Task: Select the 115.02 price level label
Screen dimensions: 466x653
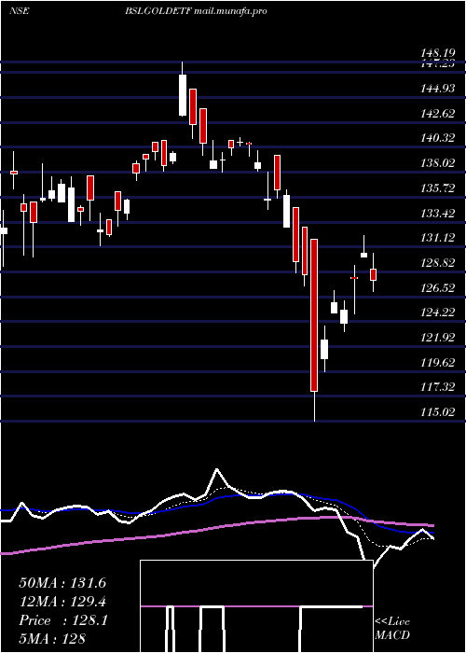Action: [437, 412]
